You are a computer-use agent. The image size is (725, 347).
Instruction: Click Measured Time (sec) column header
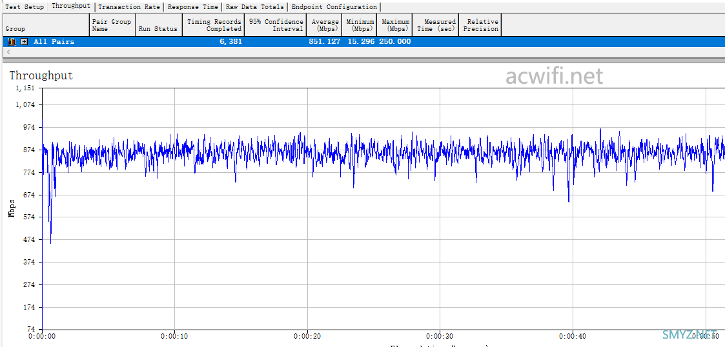pos(436,25)
